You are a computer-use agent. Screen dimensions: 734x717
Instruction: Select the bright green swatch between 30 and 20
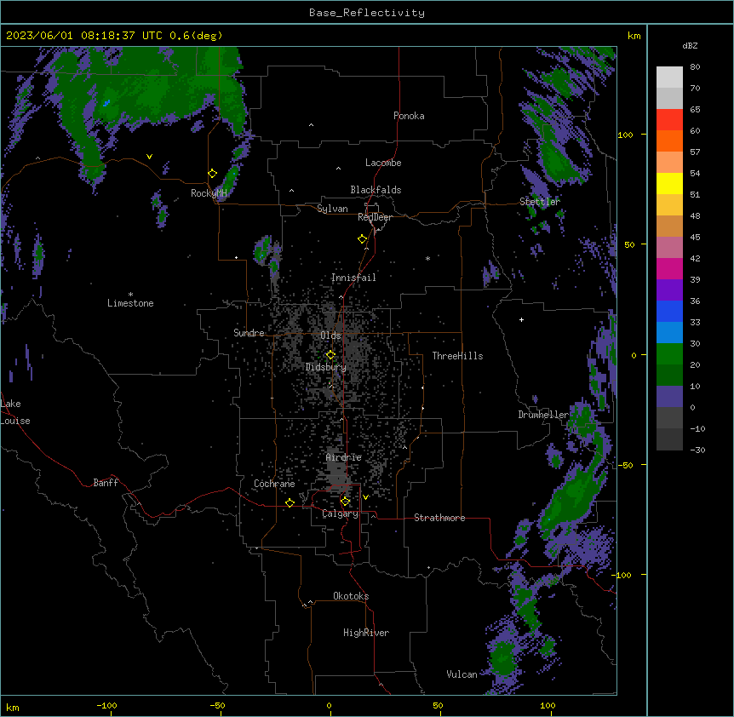point(669,354)
